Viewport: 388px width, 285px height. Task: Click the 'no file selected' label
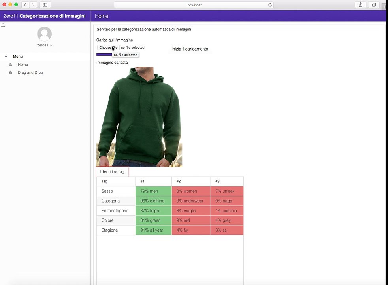pyautogui.click(x=133, y=47)
